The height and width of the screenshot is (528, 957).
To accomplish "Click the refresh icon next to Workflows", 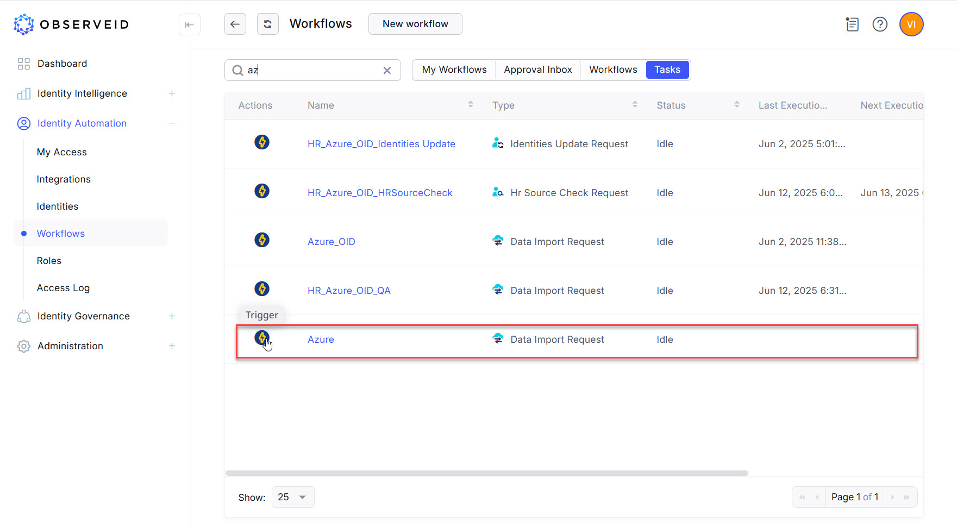I will click(x=267, y=24).
